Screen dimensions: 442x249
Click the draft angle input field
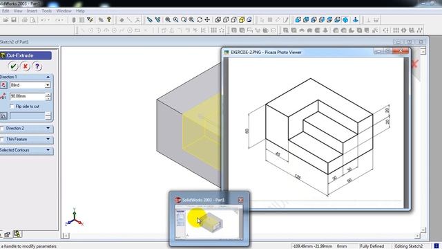(28, 116)
